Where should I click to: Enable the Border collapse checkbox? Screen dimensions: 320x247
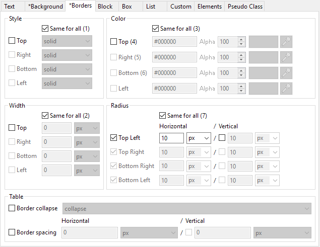pos(12,208)
